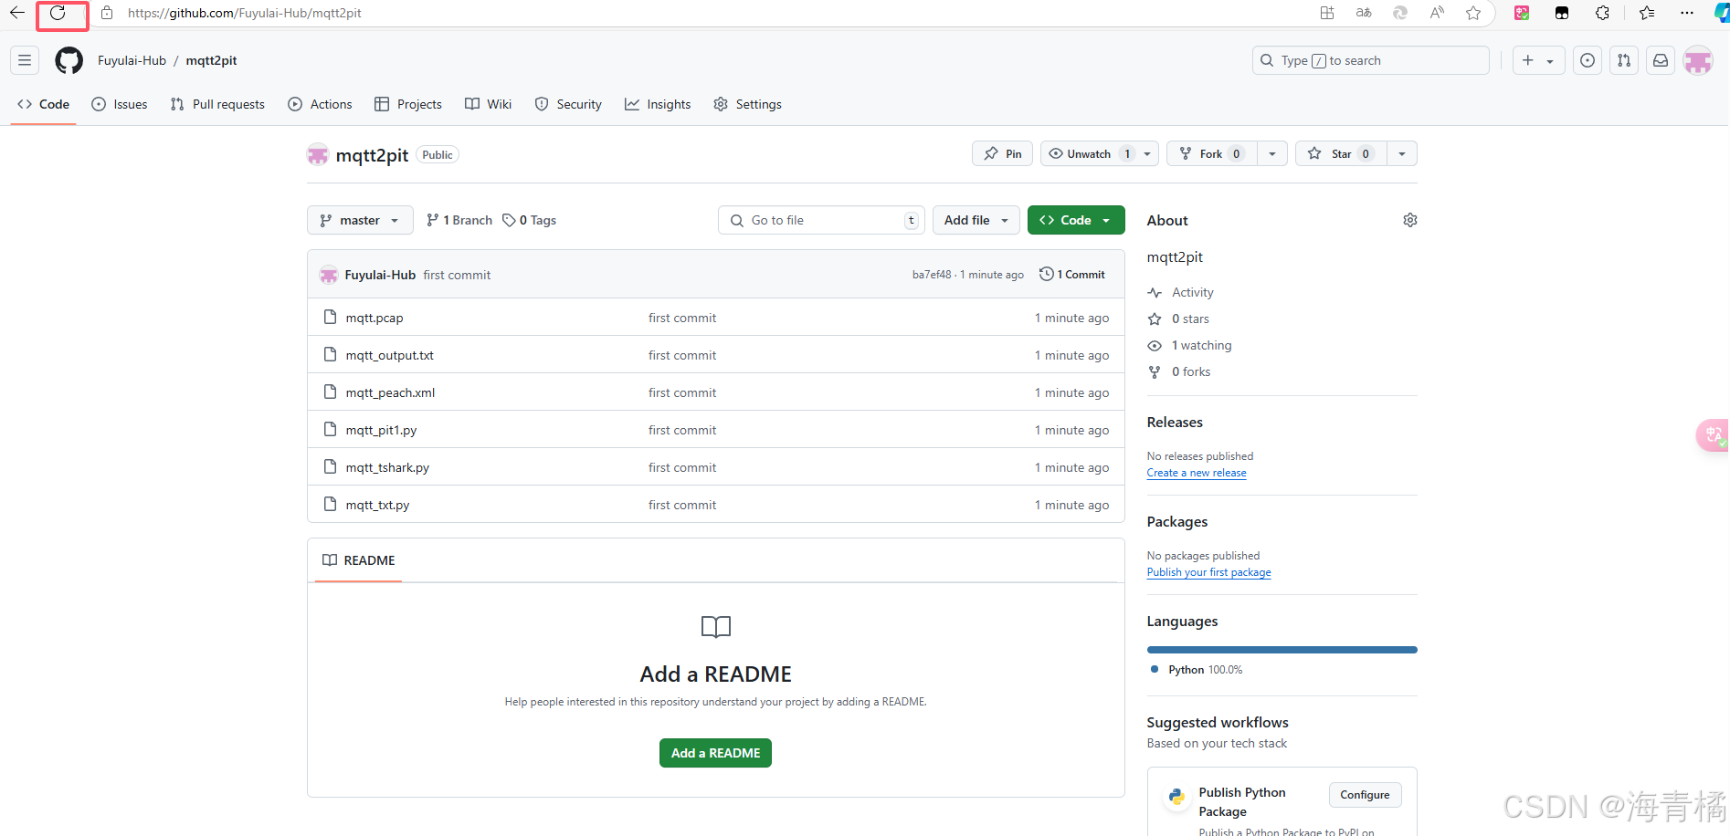Click the split screen icon in address bar
The width and height of the screenshot is (1730, 836).
(x=1327, y=13)
